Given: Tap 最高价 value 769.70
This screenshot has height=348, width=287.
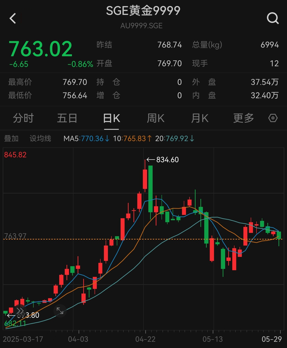Looking at the screenshot, I should pyautogui.click(x=75, y=82).
